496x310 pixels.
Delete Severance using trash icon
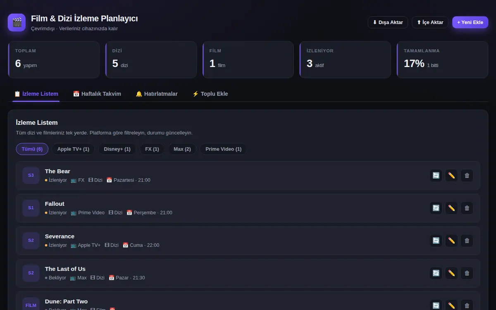[467, 241]
